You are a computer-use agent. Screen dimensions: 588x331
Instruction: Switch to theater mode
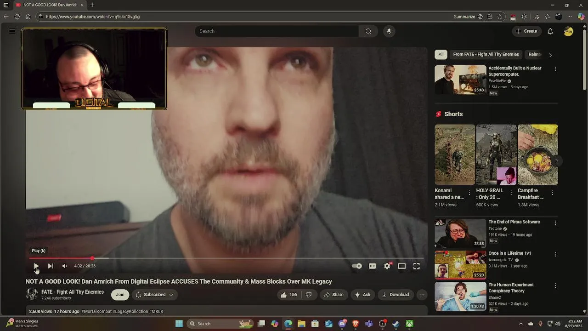[x=401, y=266]
